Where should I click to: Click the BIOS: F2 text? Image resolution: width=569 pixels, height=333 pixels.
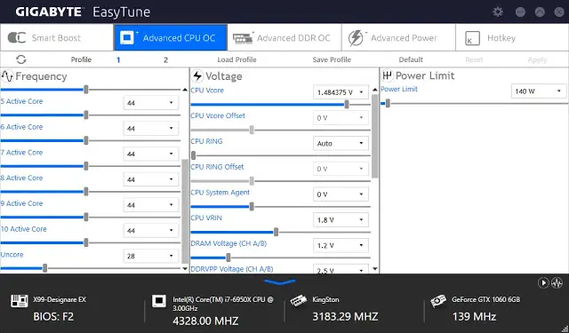[x=53, y=317]
